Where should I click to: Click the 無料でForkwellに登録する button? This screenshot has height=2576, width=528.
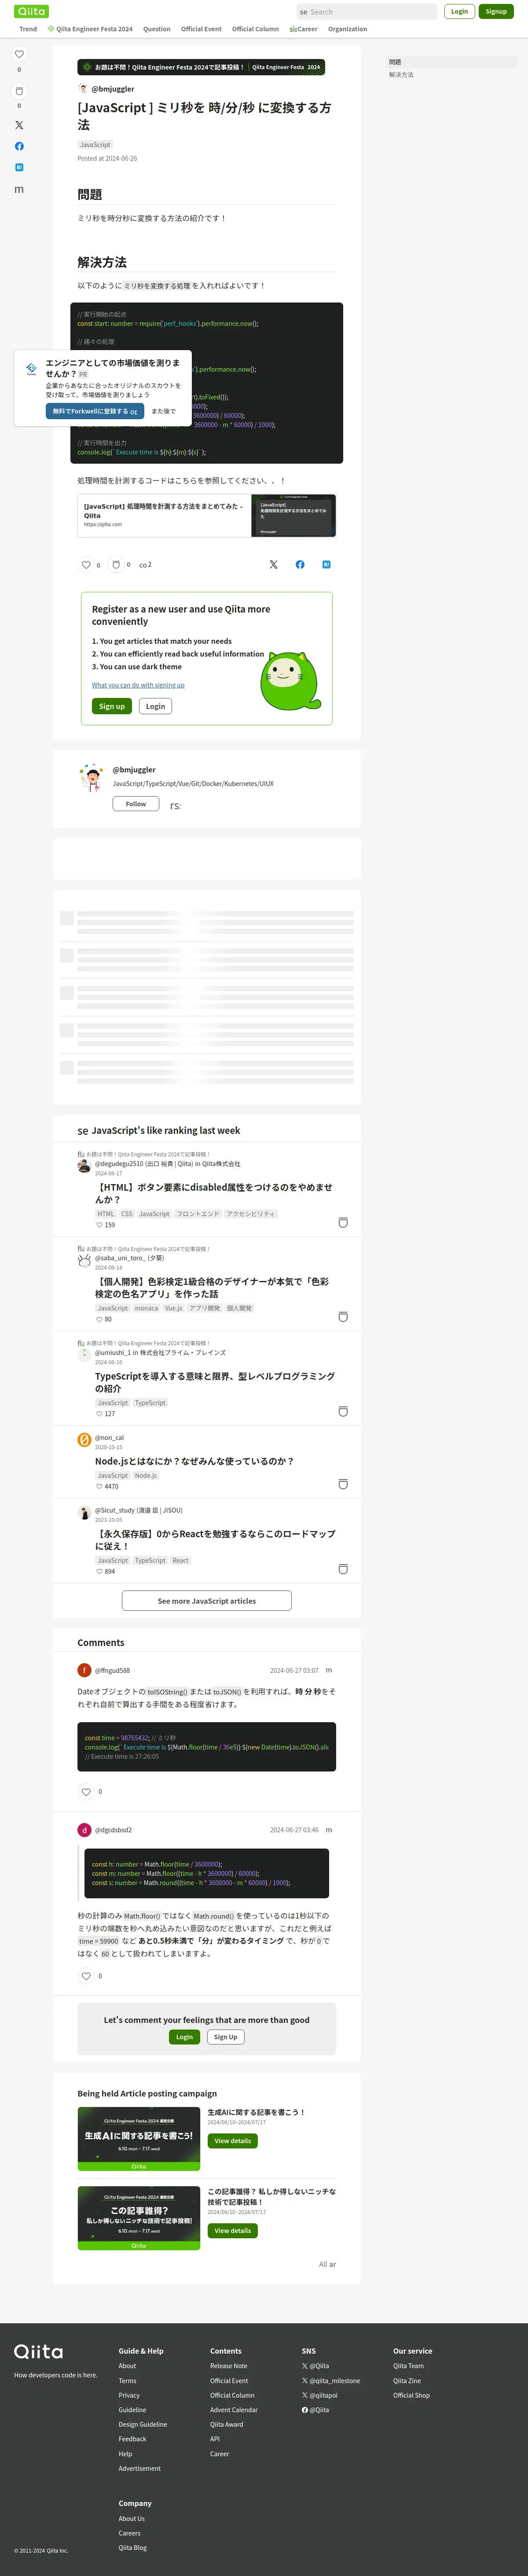tap(95, 411)
